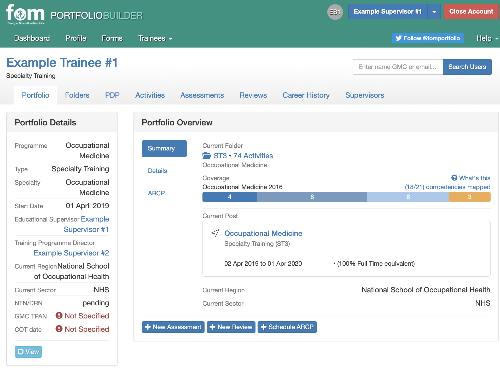The width and height of the screenshot is (500, 372).
Task: Click the open folder icon beside ST3
Action: (x=207, y=156)
